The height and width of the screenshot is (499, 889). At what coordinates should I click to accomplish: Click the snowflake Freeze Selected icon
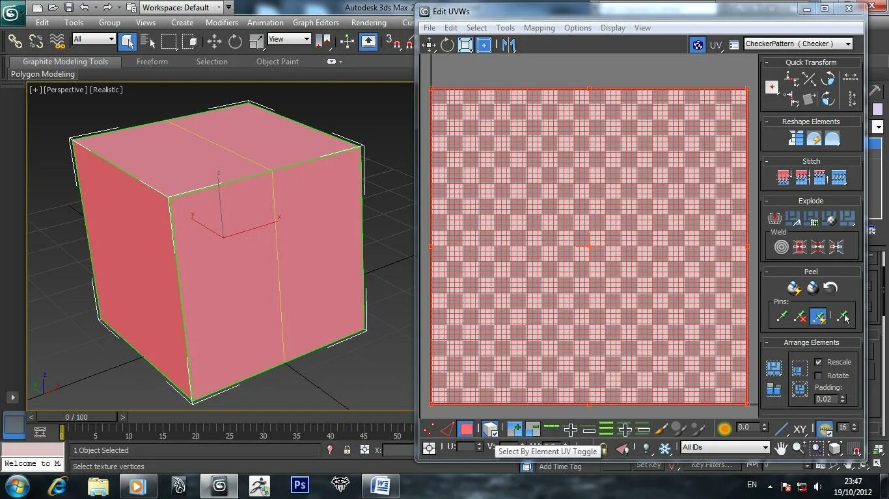(664, 448)
